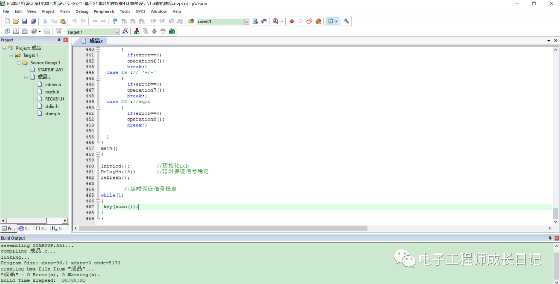
Task: Switch to the Functions bottom tab
Action: 41,229
